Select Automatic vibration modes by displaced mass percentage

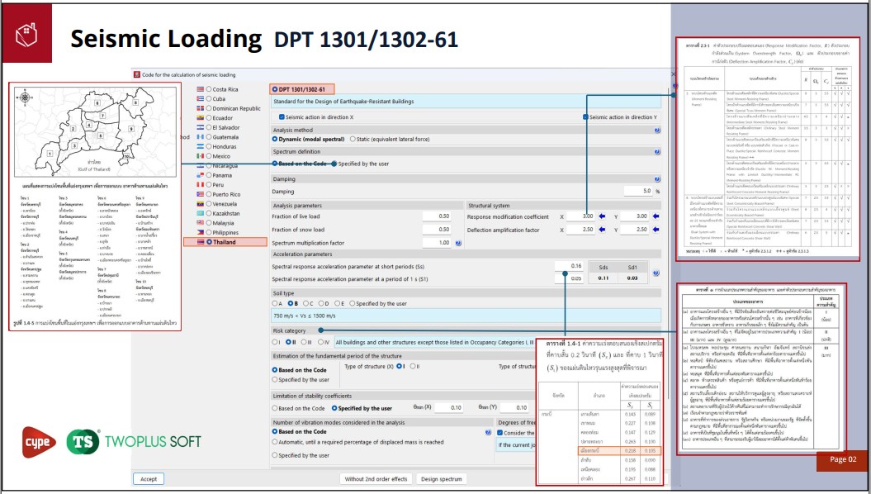point(275,442)
